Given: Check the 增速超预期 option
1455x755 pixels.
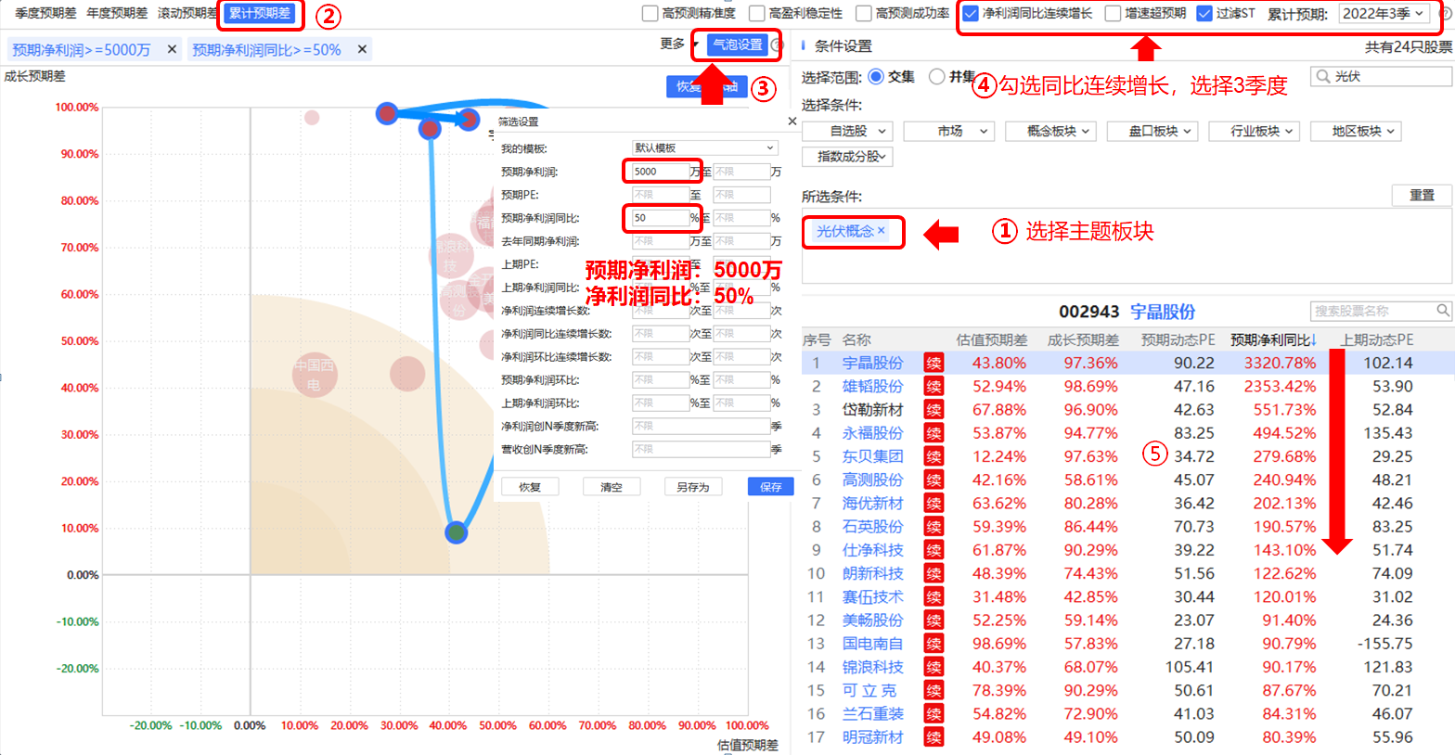Looking at the screenshot, I should (1113, 13).
